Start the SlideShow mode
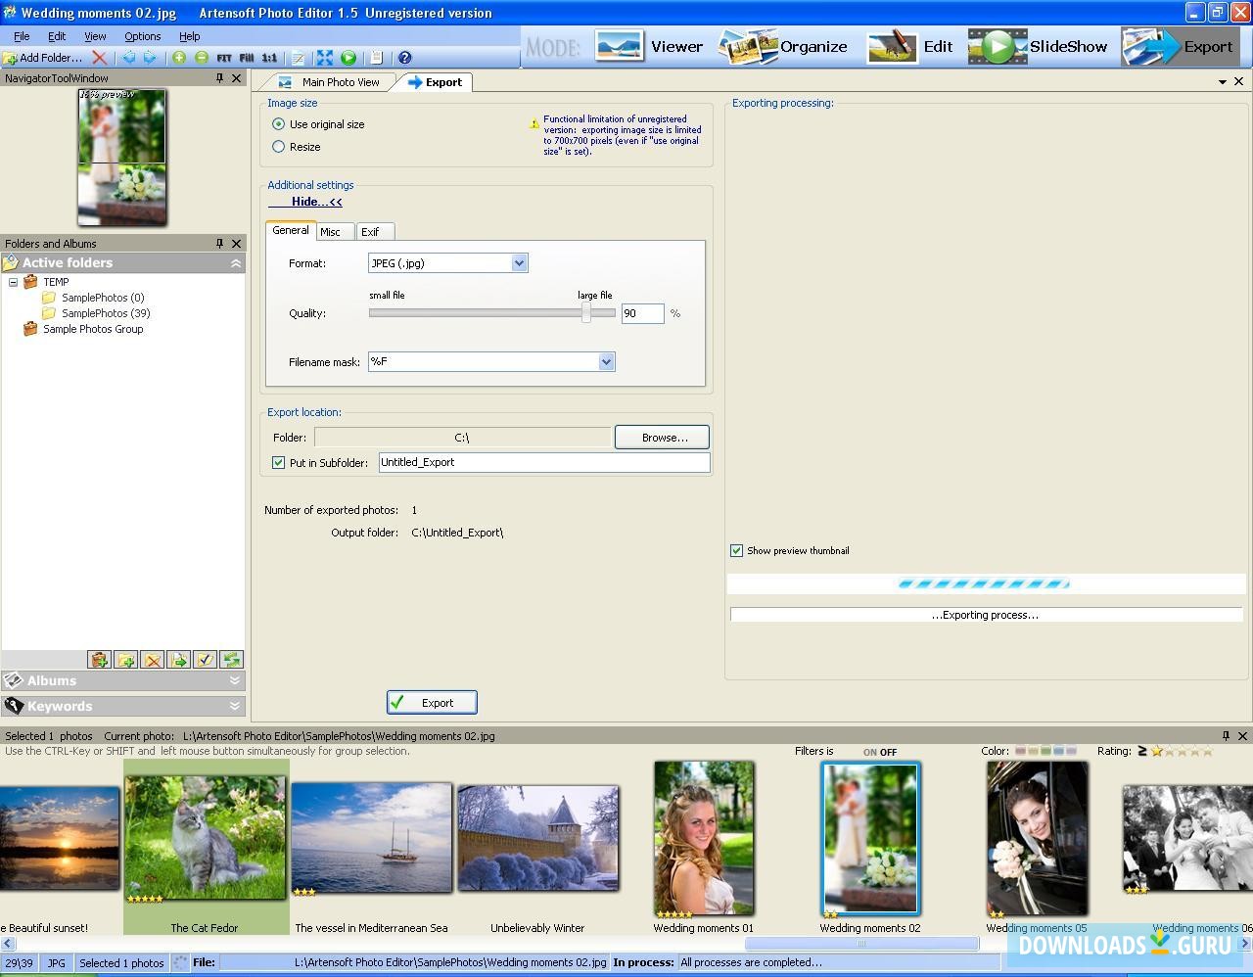 [997, 46]
